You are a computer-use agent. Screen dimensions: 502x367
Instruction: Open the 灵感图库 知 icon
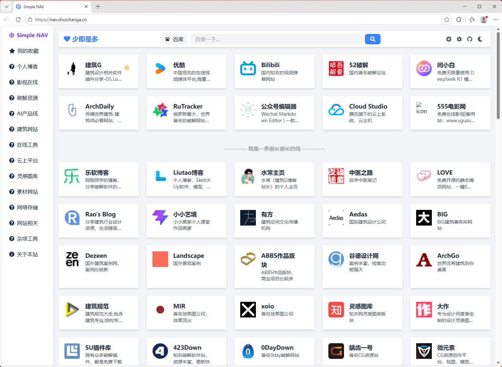click(x=336, y=310)
